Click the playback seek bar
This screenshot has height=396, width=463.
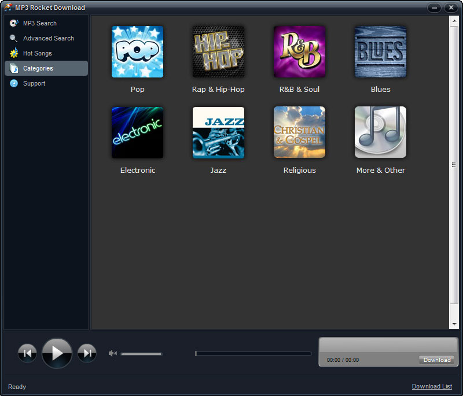[x=253, y=353]
